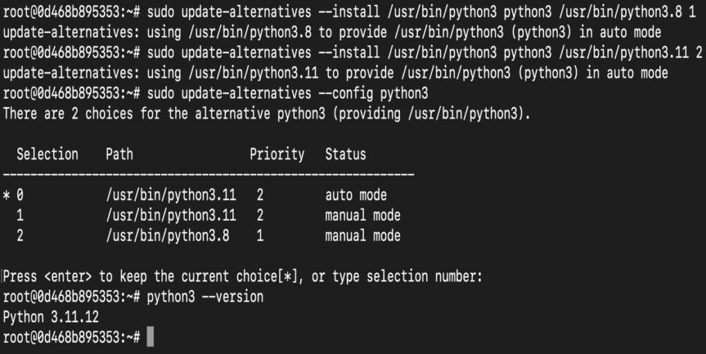This screenshot has width=706, height=354.
Task: Click /usr/bin/python3.8 path in table row
Action: [x=168, y=236]
